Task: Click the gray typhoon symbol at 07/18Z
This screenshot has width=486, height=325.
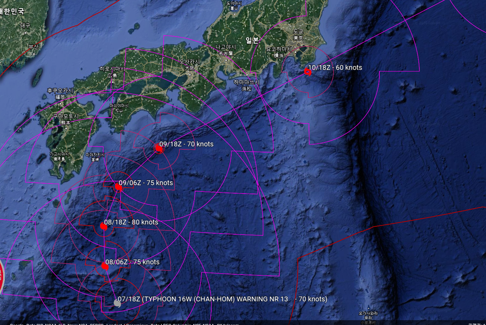Action: 117,303
